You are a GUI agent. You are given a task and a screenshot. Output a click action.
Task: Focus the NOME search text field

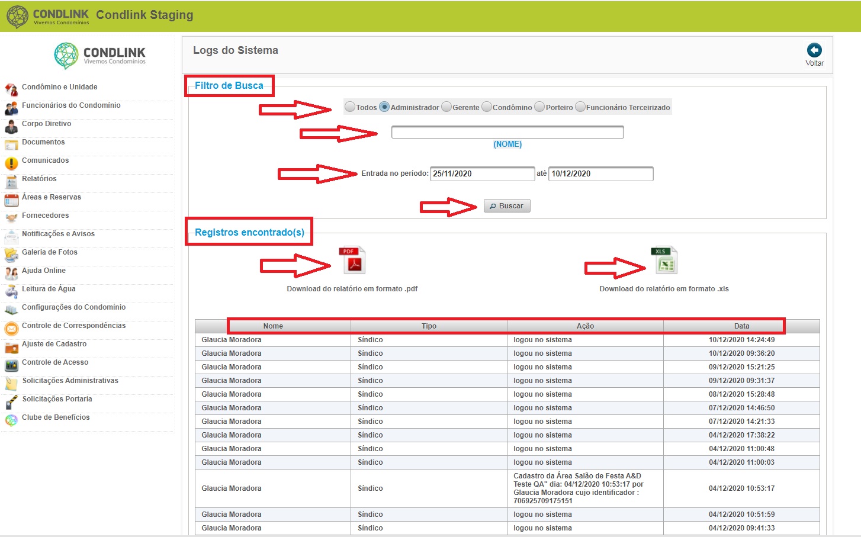507,132
